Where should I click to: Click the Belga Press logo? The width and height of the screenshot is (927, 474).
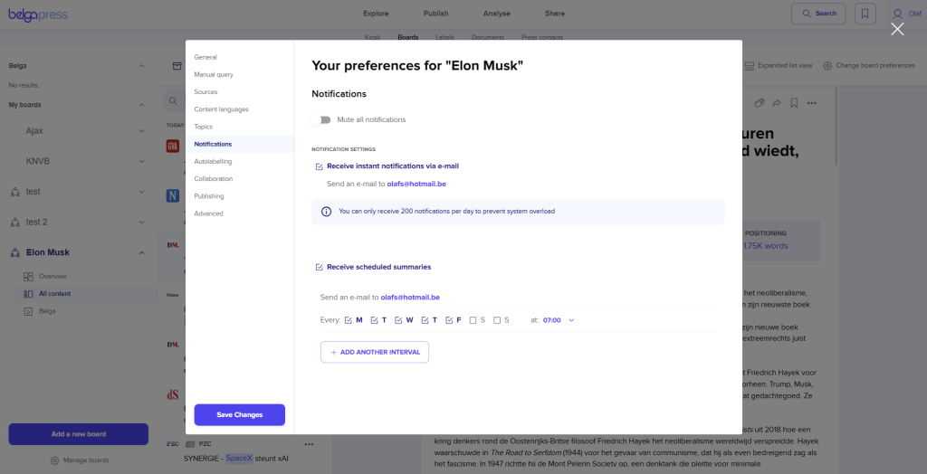38,14
